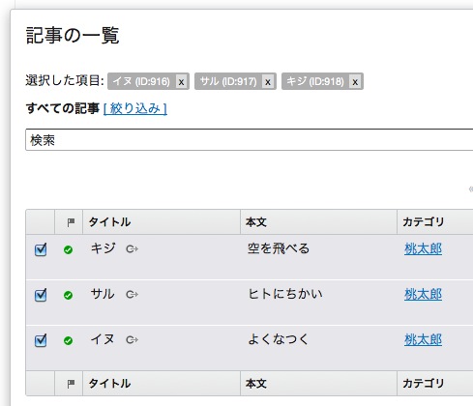
Task: Click カテゴリ in the table footer
Action: (x=424, y=384)
